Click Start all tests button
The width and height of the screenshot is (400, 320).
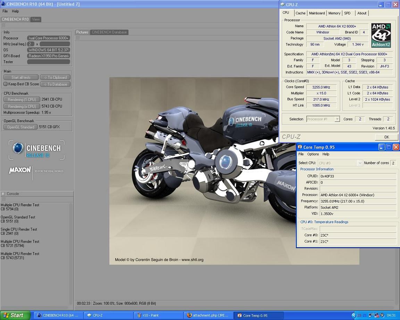point(21,77)
